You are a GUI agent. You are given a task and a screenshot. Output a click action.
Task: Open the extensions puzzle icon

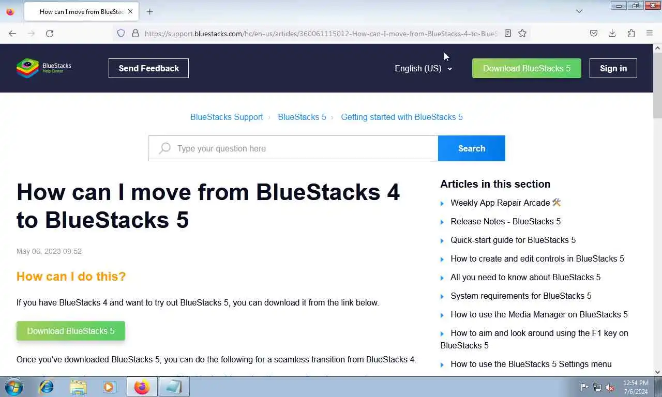pyautogui.click(x=631, y=33)
